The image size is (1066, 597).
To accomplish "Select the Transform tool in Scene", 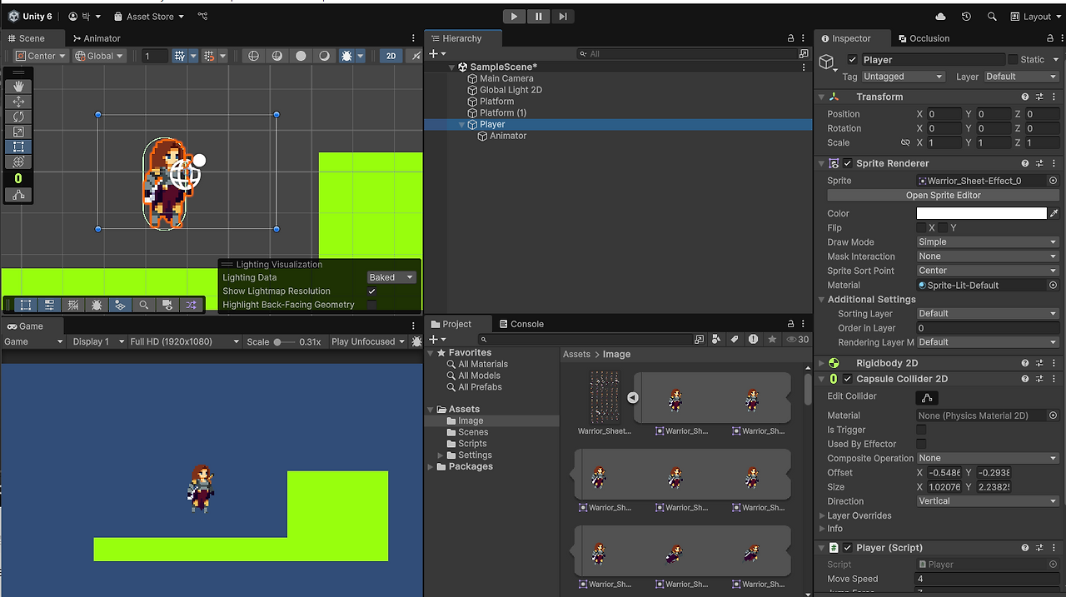I will click(x=18, y=162).
